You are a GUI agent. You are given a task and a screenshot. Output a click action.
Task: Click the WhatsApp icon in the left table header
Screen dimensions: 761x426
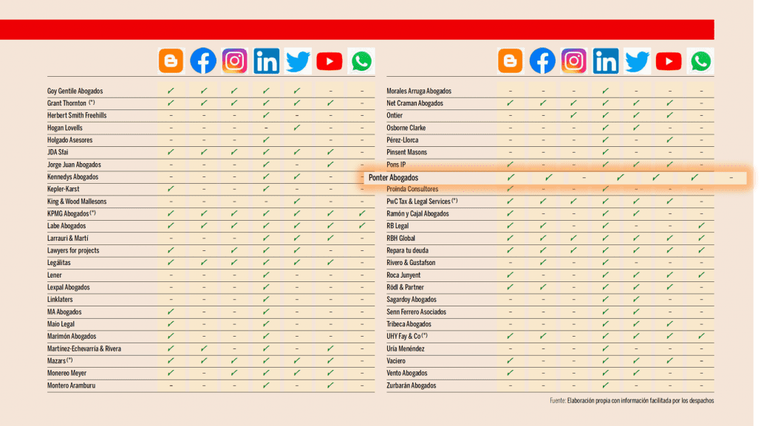(x=361, y=61)
